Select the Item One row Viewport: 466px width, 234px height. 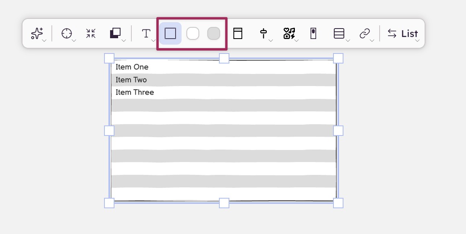click(x=132, y=67)
